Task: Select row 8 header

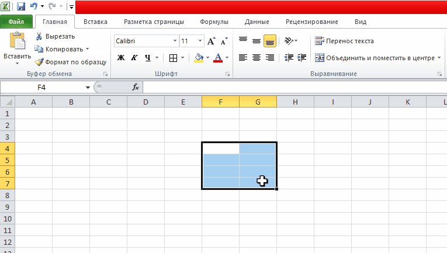Action: 8,196
